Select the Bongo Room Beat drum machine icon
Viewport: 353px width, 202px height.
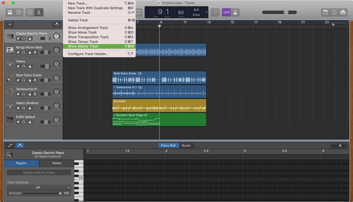[10, 50]
